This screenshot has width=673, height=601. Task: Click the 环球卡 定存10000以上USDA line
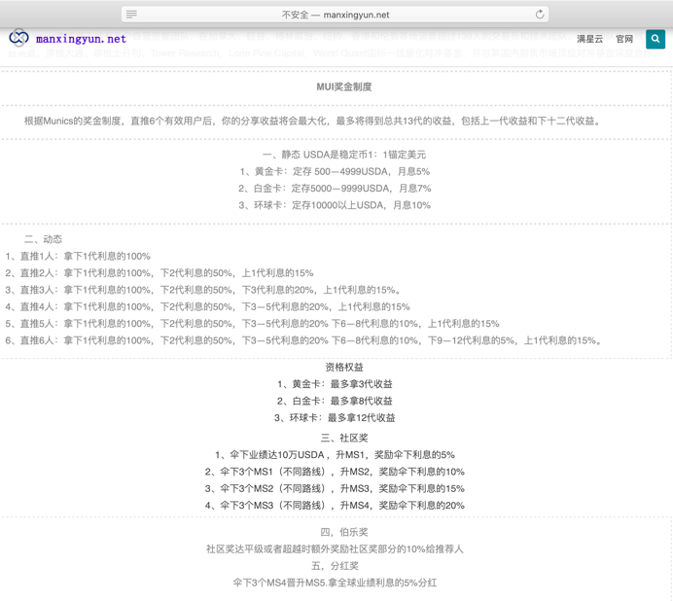(x=335, y=205)
